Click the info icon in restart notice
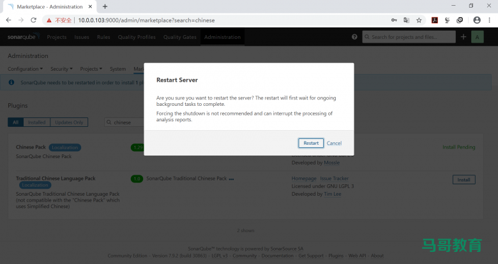The image size is (498, 264). [11, 82]
